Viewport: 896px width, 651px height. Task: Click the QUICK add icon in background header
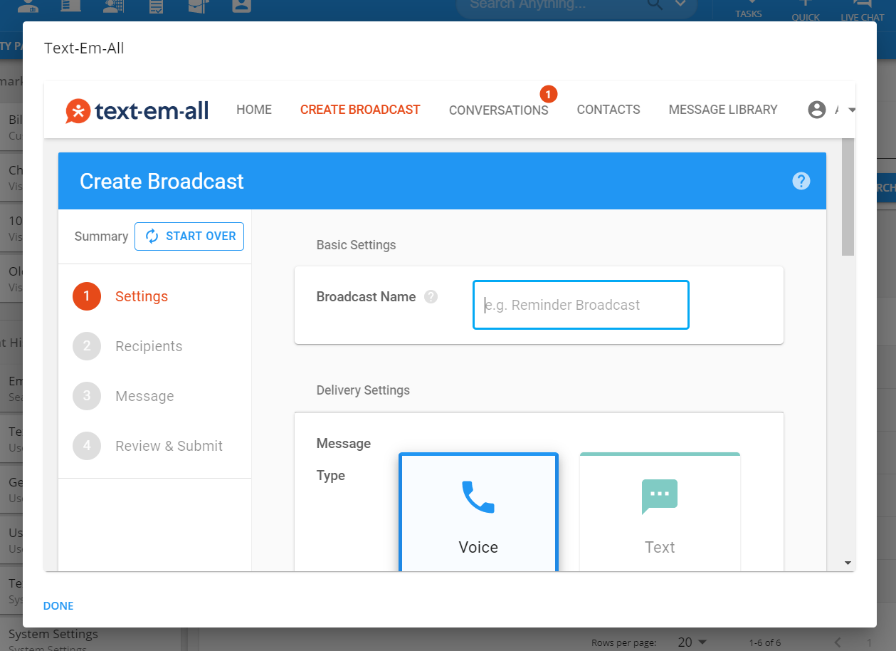pyautogui.click(x=806, y=10)
